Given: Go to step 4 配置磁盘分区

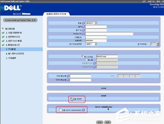Looking at the screenshot, I should [13, 45].
